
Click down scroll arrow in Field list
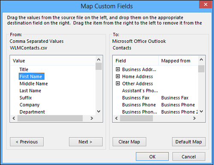[201, 111]
